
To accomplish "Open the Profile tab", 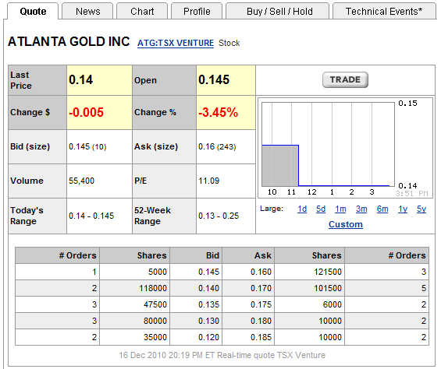I will (x=197, y=11).
